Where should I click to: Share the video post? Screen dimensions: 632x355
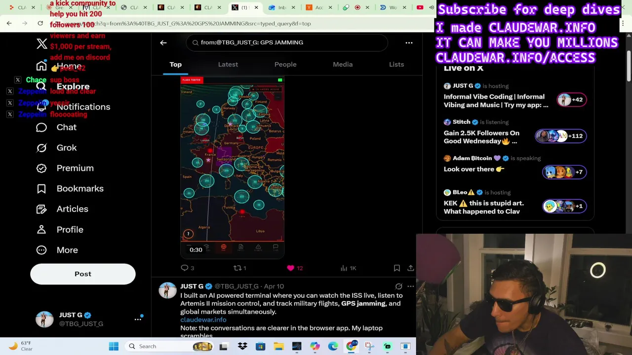coord(410,268)
